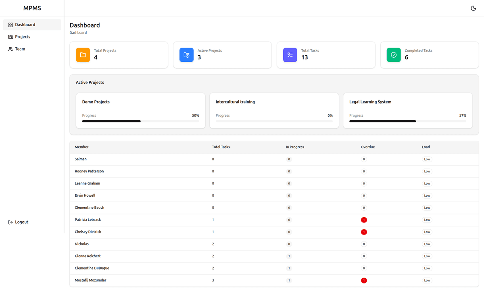Select member Clementine Bauch
The width and height of the screenshot is (484, 298).
pos(90,208)
